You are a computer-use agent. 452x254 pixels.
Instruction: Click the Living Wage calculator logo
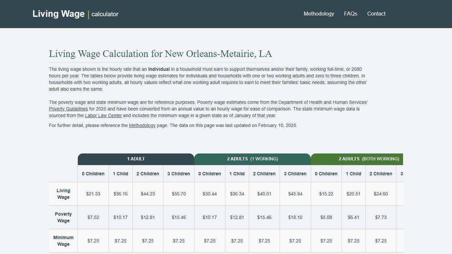pos(75,14)
